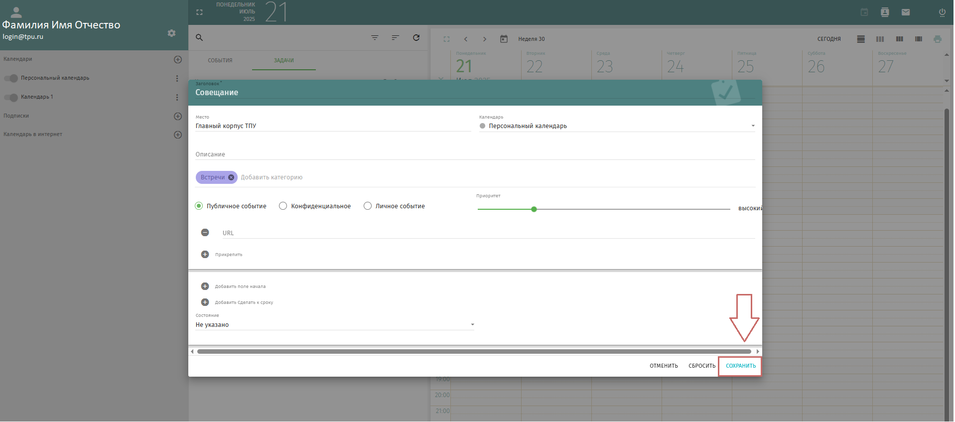Click in the URL input field
Image resolution: width=955 pixels, height=422 pixels.
coord(489,233)
